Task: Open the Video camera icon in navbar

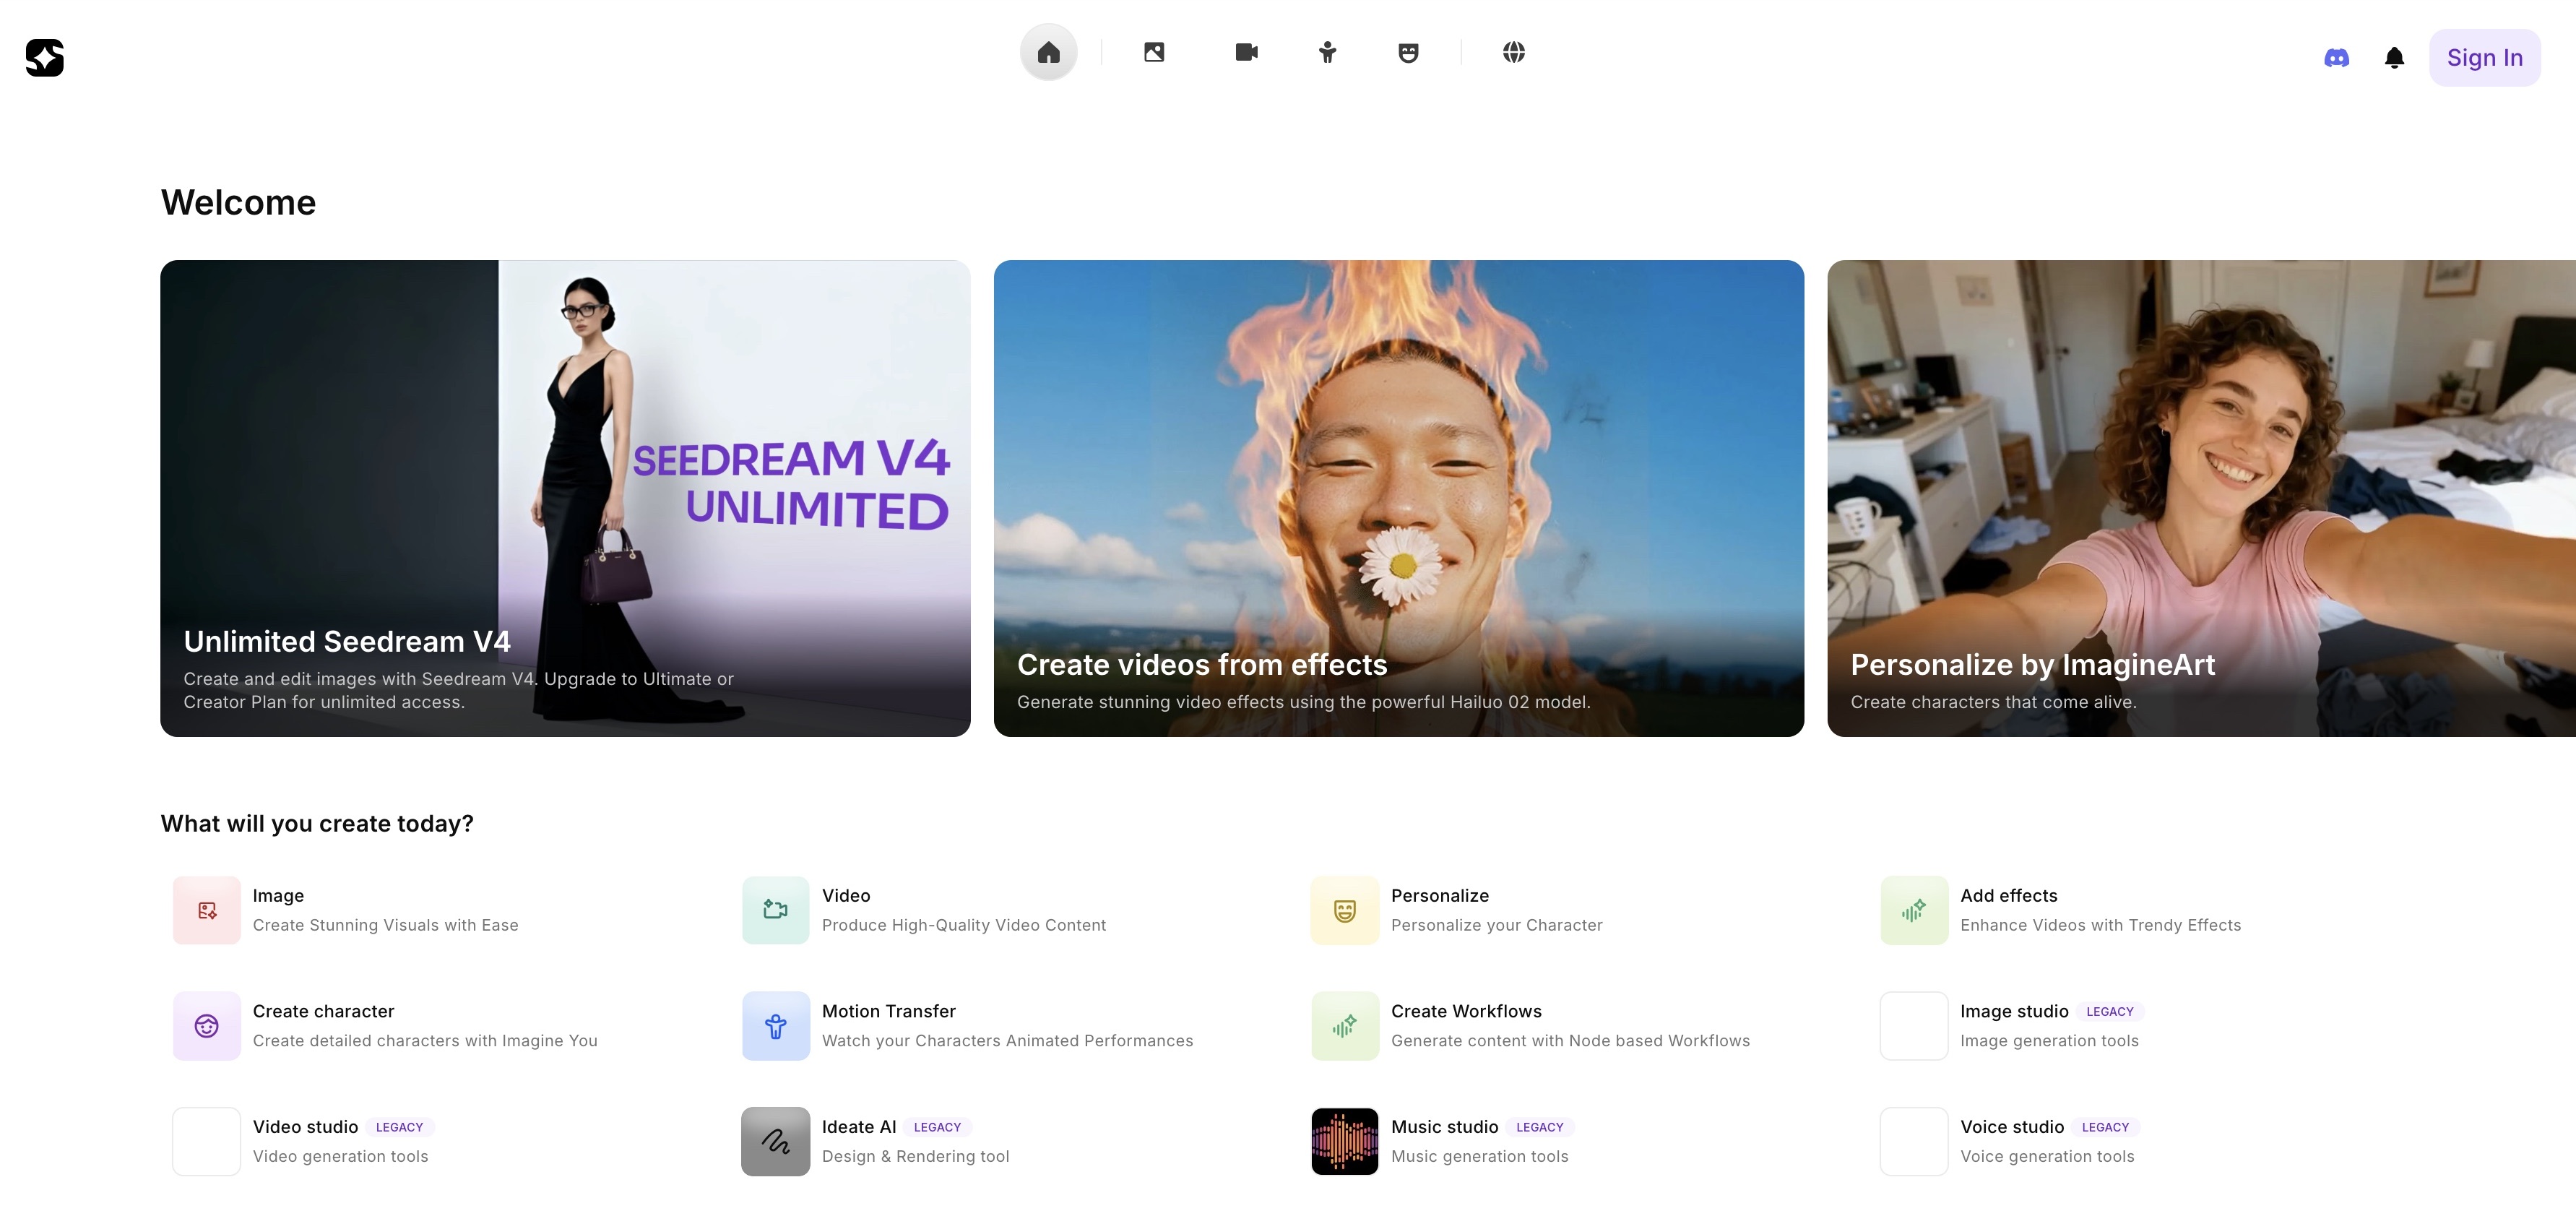Action: pyautogui.click(x=1246, y=52)
